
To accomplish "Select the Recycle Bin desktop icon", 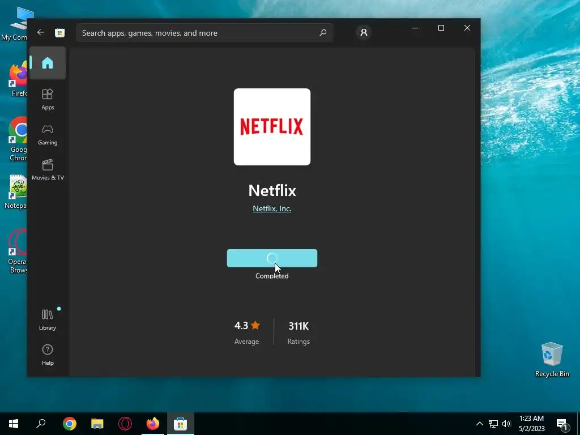I will 552,360.
